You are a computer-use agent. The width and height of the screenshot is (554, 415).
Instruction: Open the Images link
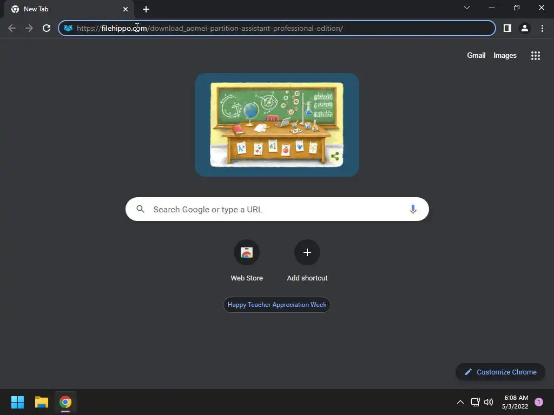[505, 56]
